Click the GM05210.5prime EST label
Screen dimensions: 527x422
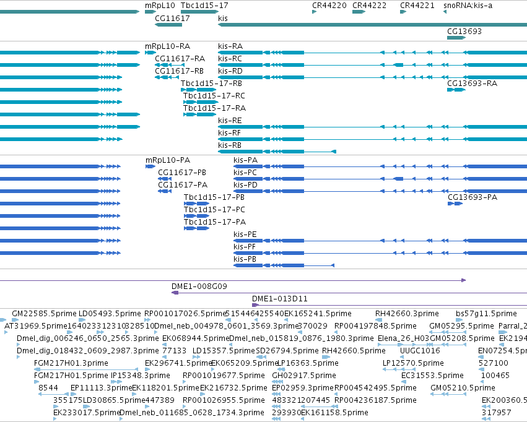[463, 388]
